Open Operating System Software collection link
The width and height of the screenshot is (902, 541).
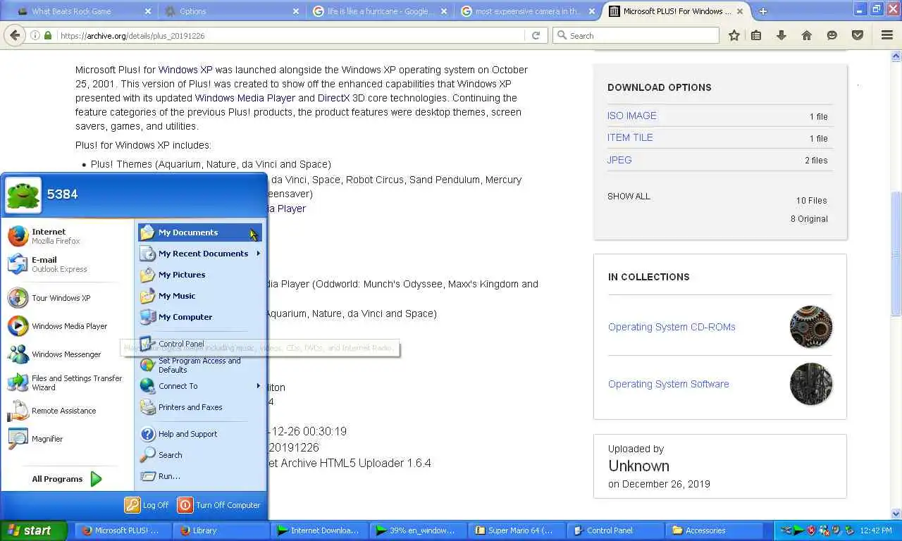(669, 384)
